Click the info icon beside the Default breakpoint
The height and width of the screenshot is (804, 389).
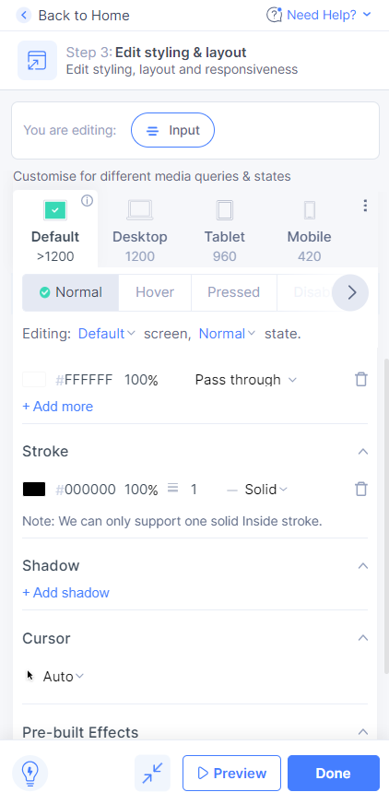coord(88,200)
